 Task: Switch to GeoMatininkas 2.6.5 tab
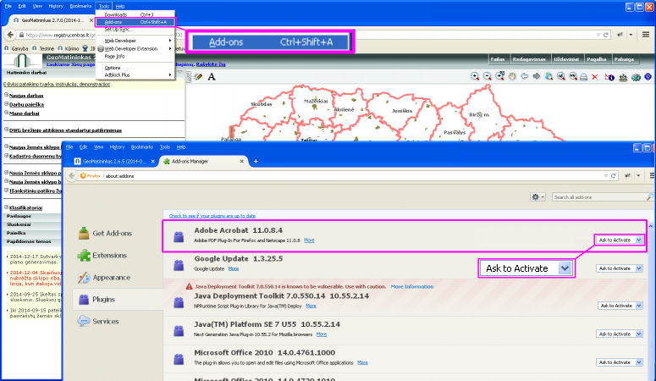(x=113, y=161)
